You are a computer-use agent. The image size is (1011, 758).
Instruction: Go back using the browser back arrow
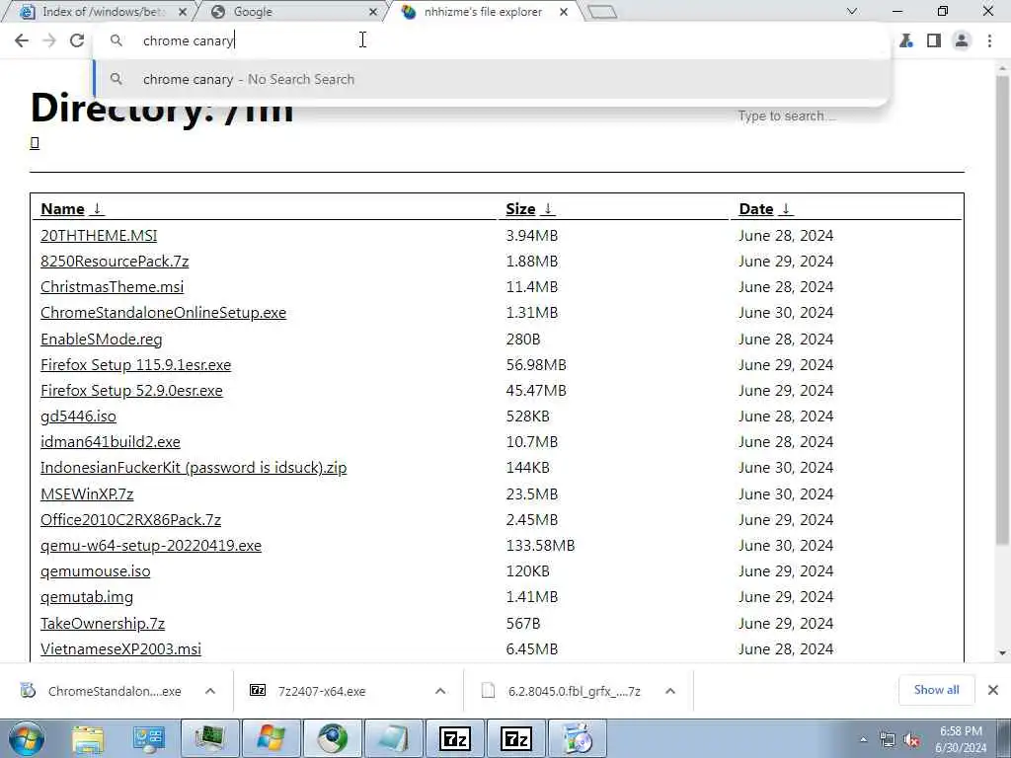22,40
